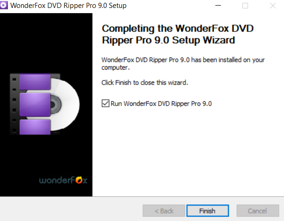Click the grey center hub of the disc
284x221 pixels.
coord(56,105)
